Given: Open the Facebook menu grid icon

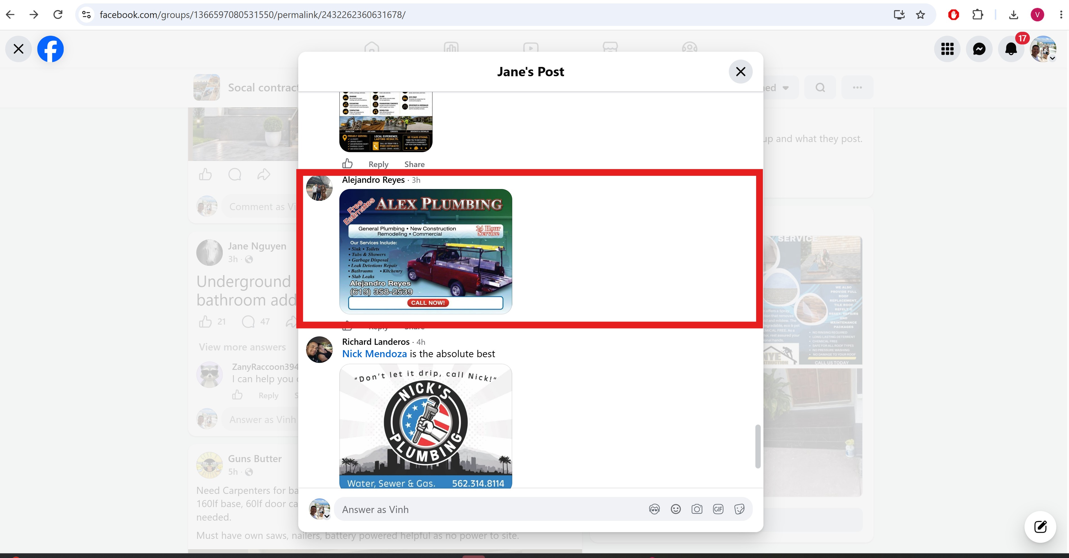Looking at the screenshot, I should tap(947, 49).
